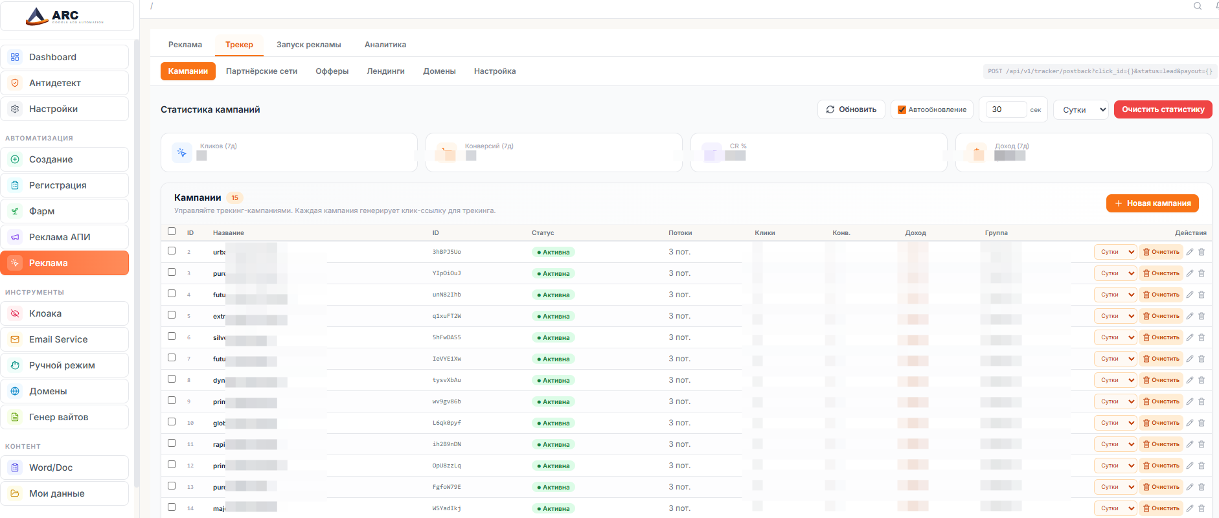Switch to the Аналитика tab

(385, 45)
